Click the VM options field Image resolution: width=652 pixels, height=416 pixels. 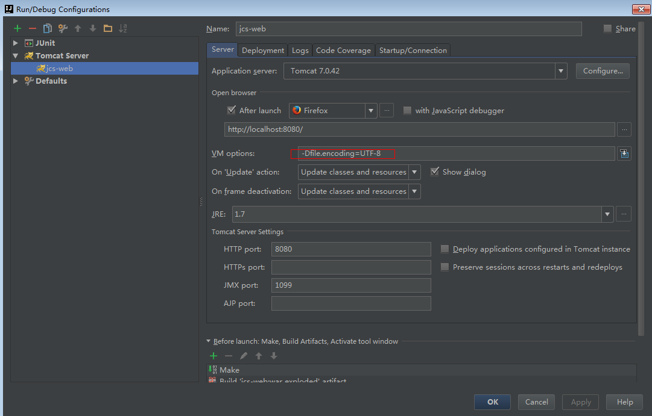pyautogui.click(x=456, y=154)
